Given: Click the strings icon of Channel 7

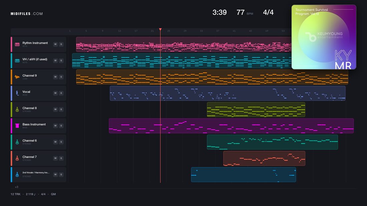Looking at the screenshot, I should [17, 158].
